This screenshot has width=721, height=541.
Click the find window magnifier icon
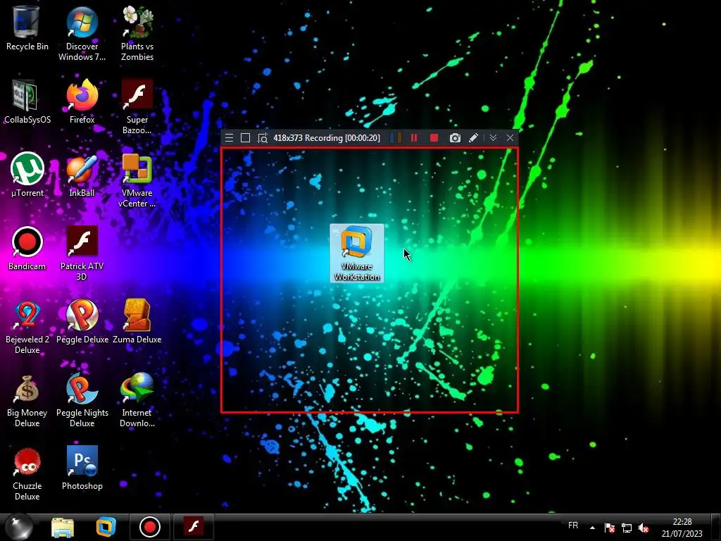262,138
